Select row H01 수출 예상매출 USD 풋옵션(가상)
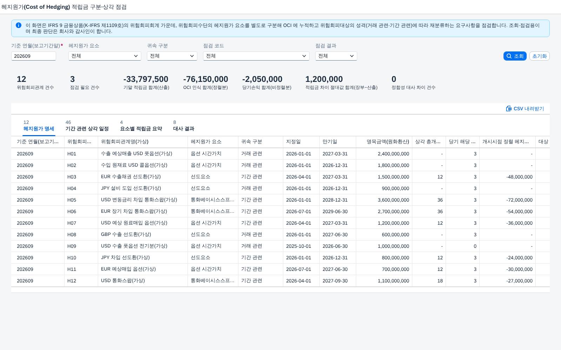 pyautogui.click(x=280, y=154)
